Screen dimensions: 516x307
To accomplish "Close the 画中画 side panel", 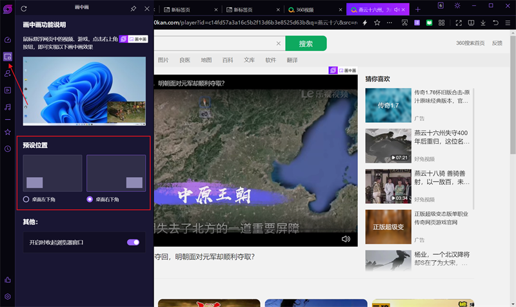I will click(x=147, y=8).
